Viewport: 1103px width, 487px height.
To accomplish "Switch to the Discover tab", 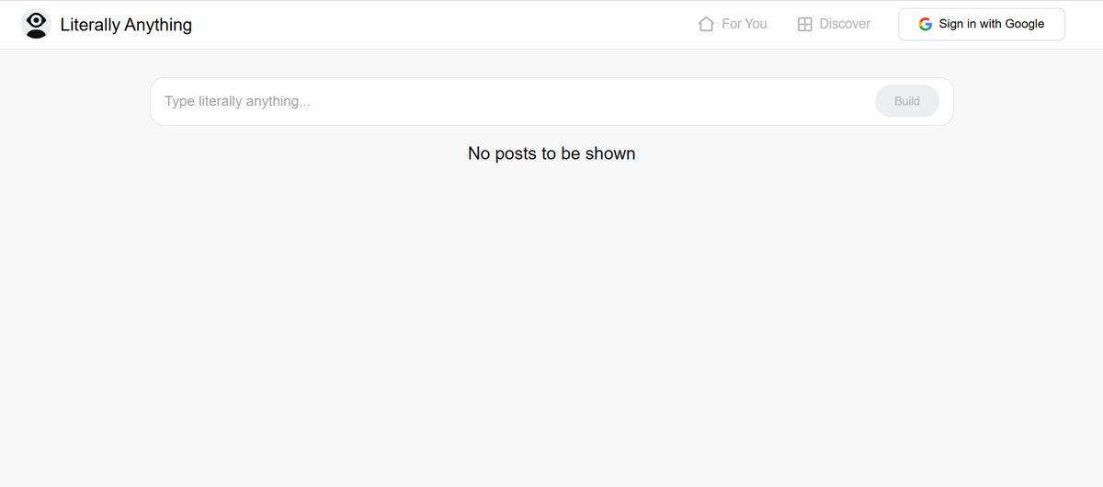I will click(833, 24).
